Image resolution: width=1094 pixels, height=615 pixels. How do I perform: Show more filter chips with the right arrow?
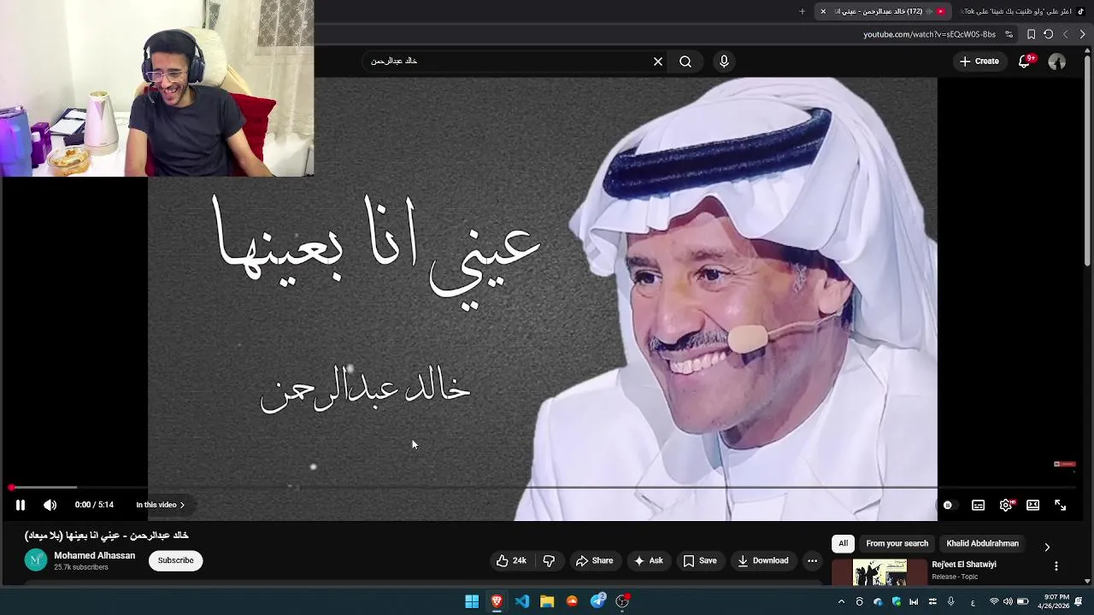[1047, 547]
